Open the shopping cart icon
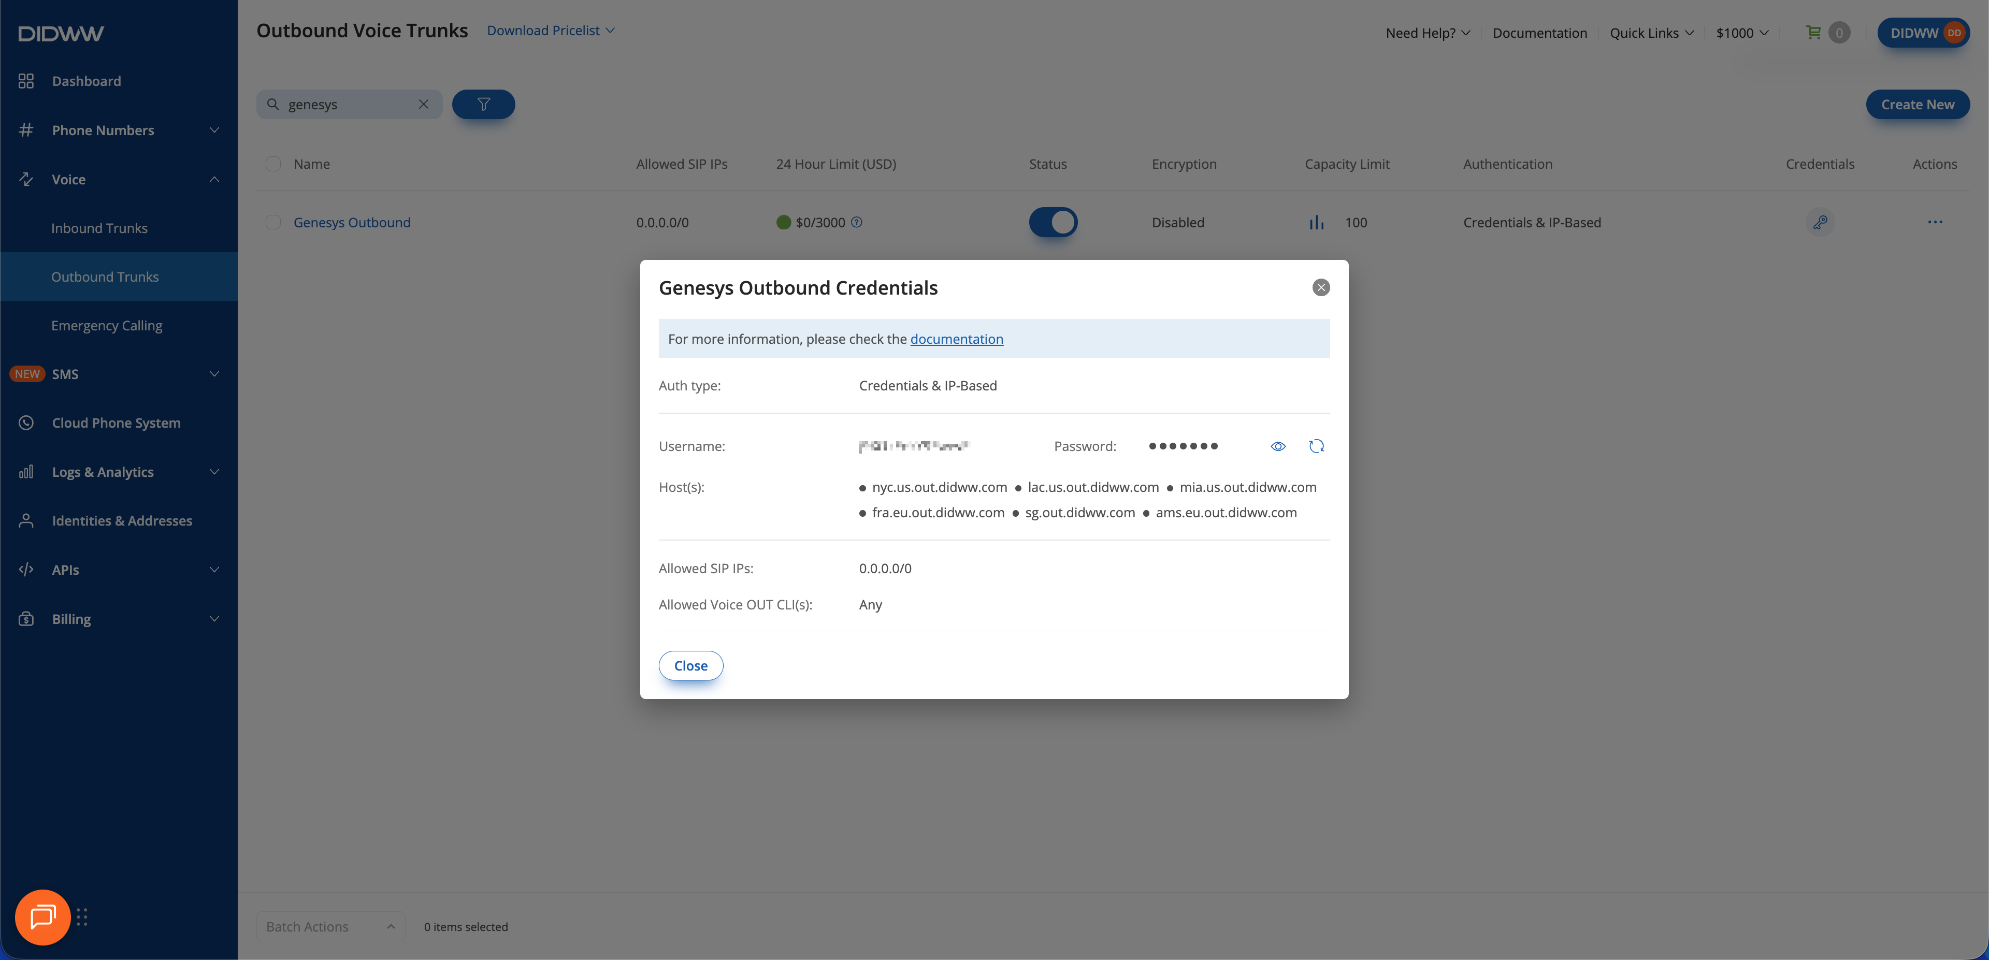The image size is (1989, 960). pyautogui.click(x=1813, y=33)
